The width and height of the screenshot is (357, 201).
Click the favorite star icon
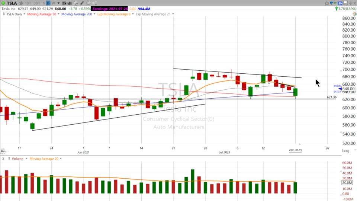point(327,3)
